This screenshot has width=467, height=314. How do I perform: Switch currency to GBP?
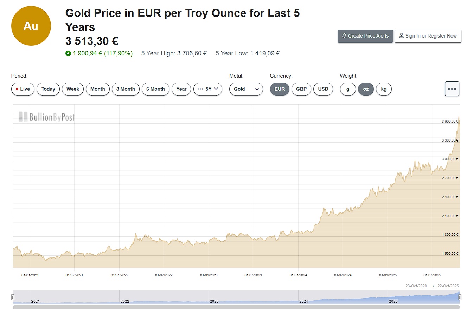click(x=301, y=89)
